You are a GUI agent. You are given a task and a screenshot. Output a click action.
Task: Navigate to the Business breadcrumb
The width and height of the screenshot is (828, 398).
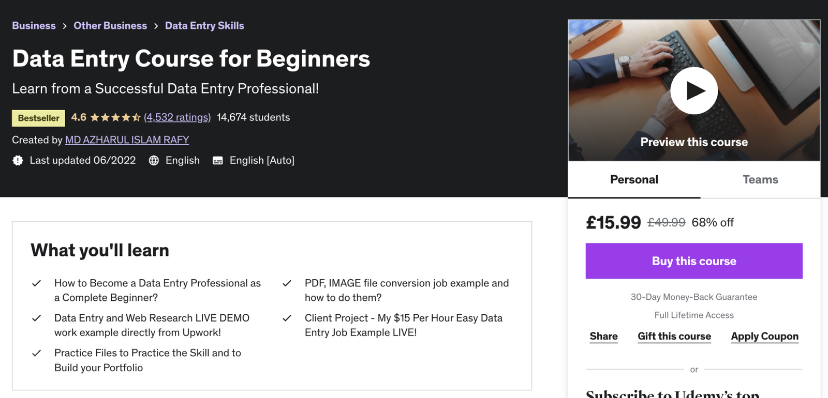point(34,25)
